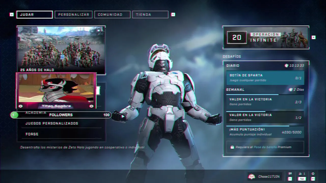Viewport: 326px width, 183px height.
Task: Open the settings gear icon
Action: click(x=313, y=174)
